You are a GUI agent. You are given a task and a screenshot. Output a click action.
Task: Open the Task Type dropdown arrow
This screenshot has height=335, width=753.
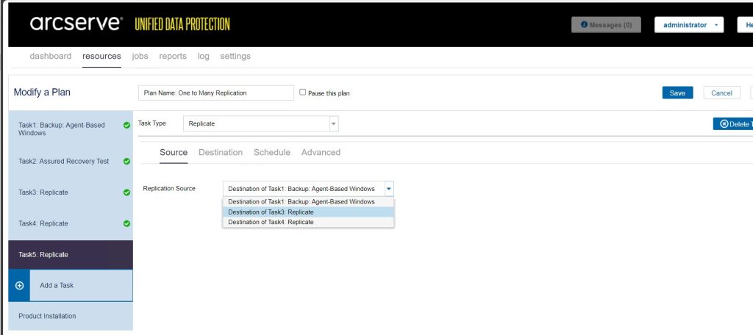coord(334,124)
